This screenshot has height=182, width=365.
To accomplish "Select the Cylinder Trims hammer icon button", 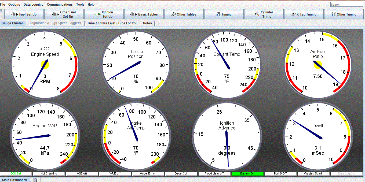I will point(264,14).
